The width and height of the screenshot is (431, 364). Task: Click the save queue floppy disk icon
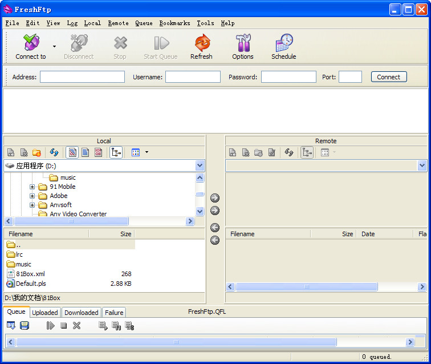(25, 325)
